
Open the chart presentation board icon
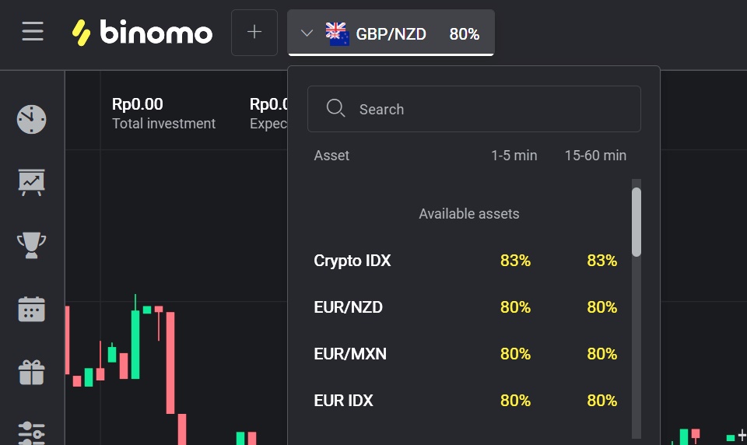(x=32, y=182)
